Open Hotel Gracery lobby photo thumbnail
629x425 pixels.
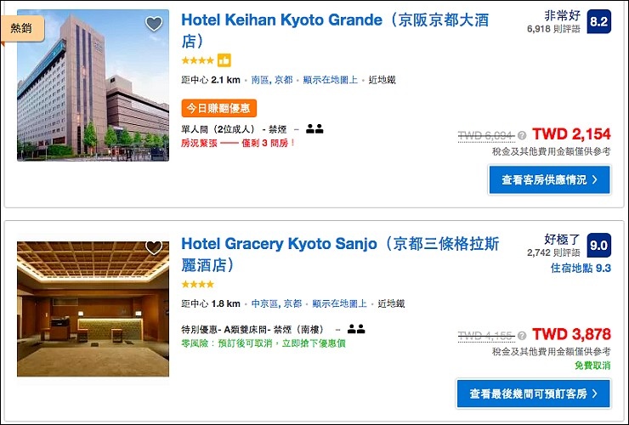(x=93, y=309)
